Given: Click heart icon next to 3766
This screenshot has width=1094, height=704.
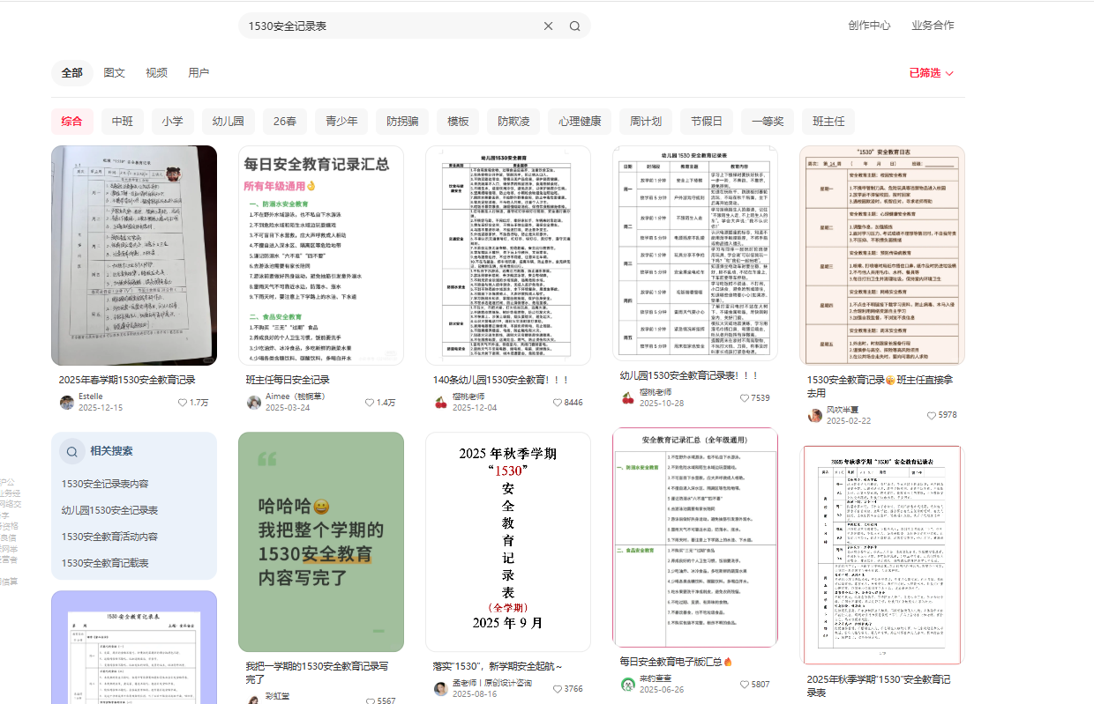Looking at the screenshot, I should coord(558,689).
